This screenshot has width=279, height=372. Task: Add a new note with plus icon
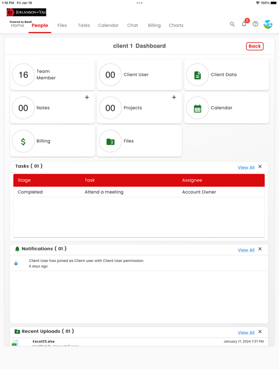click(x=87, y=97)
